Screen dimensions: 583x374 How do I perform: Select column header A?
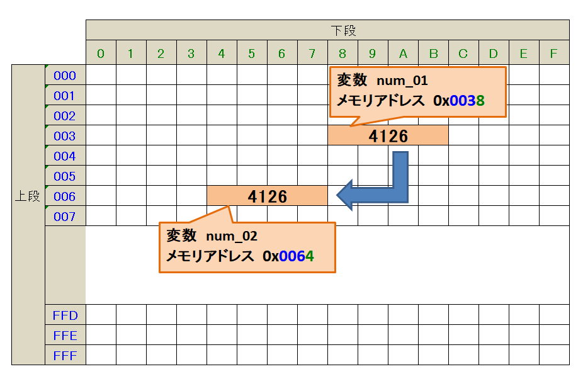coord(403,54)
